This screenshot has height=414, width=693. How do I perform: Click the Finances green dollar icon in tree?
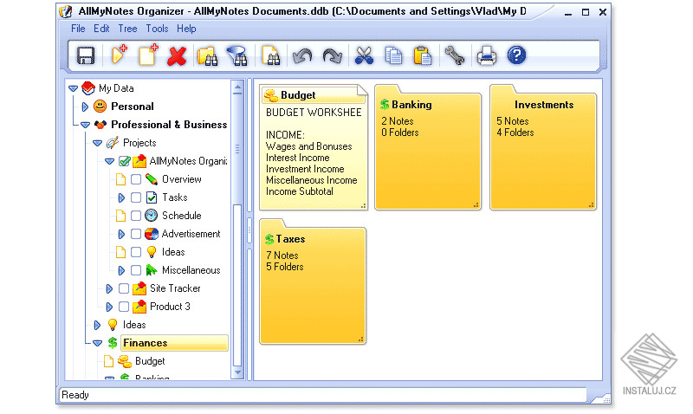[113, 343]
